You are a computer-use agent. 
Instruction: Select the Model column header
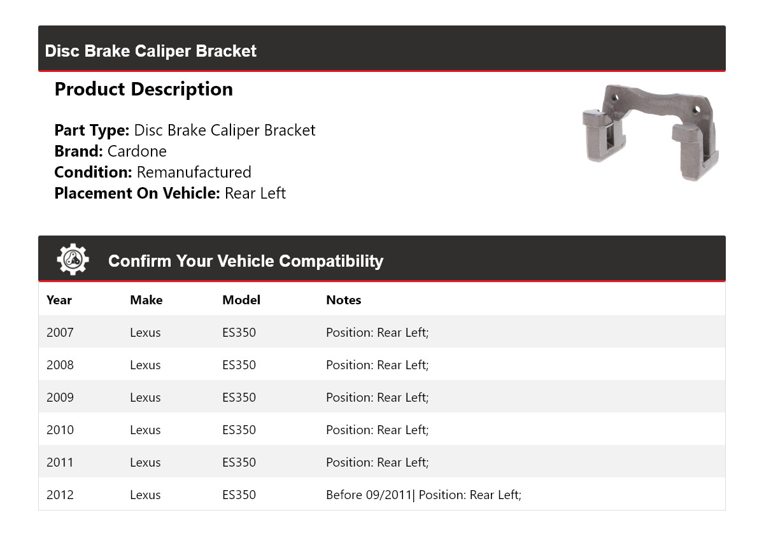(x=241, y=300)
